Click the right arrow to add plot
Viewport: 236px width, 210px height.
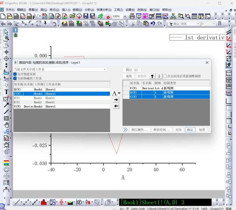click(x=116, y=100)
